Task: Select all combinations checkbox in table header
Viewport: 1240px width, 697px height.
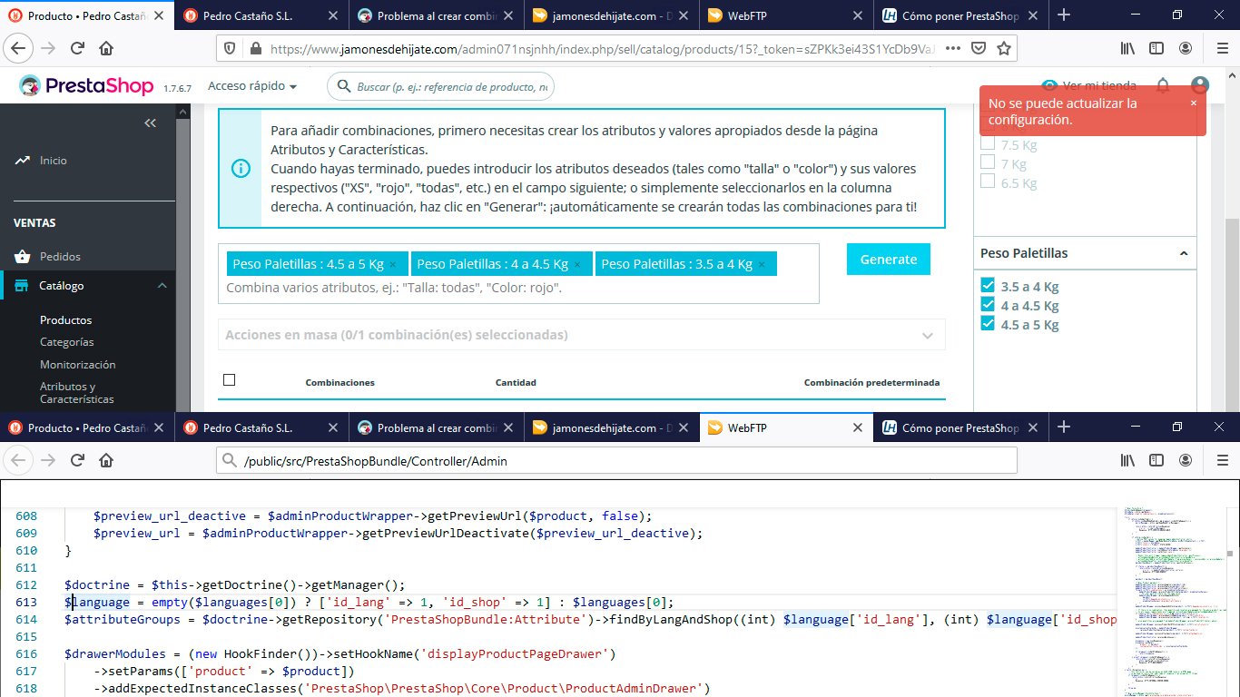Action: [230, 380]
